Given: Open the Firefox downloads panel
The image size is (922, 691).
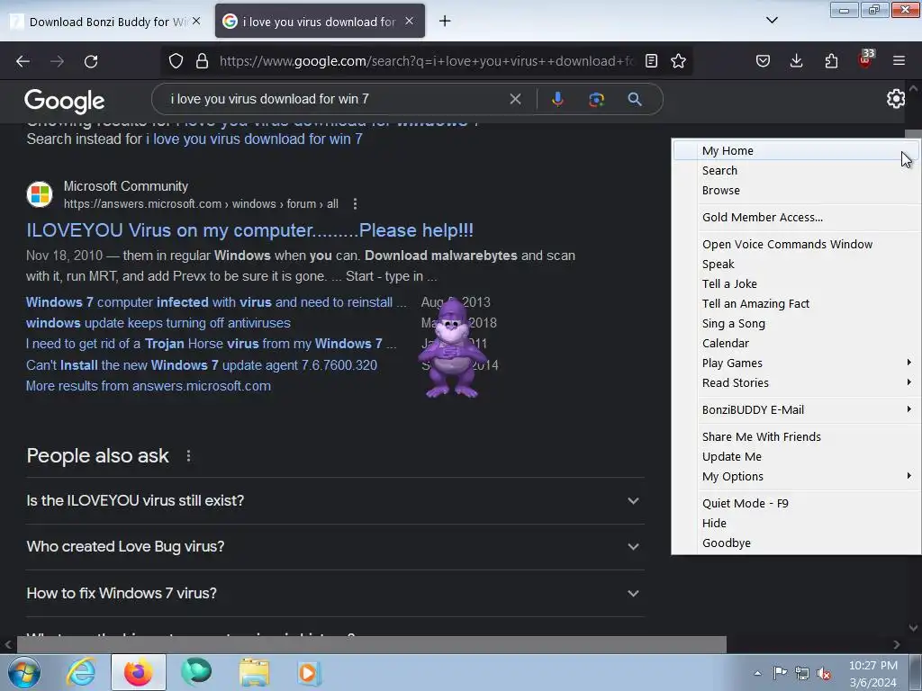Looking at the screenshot, I should pyautogui.click(x=796, y=61).
